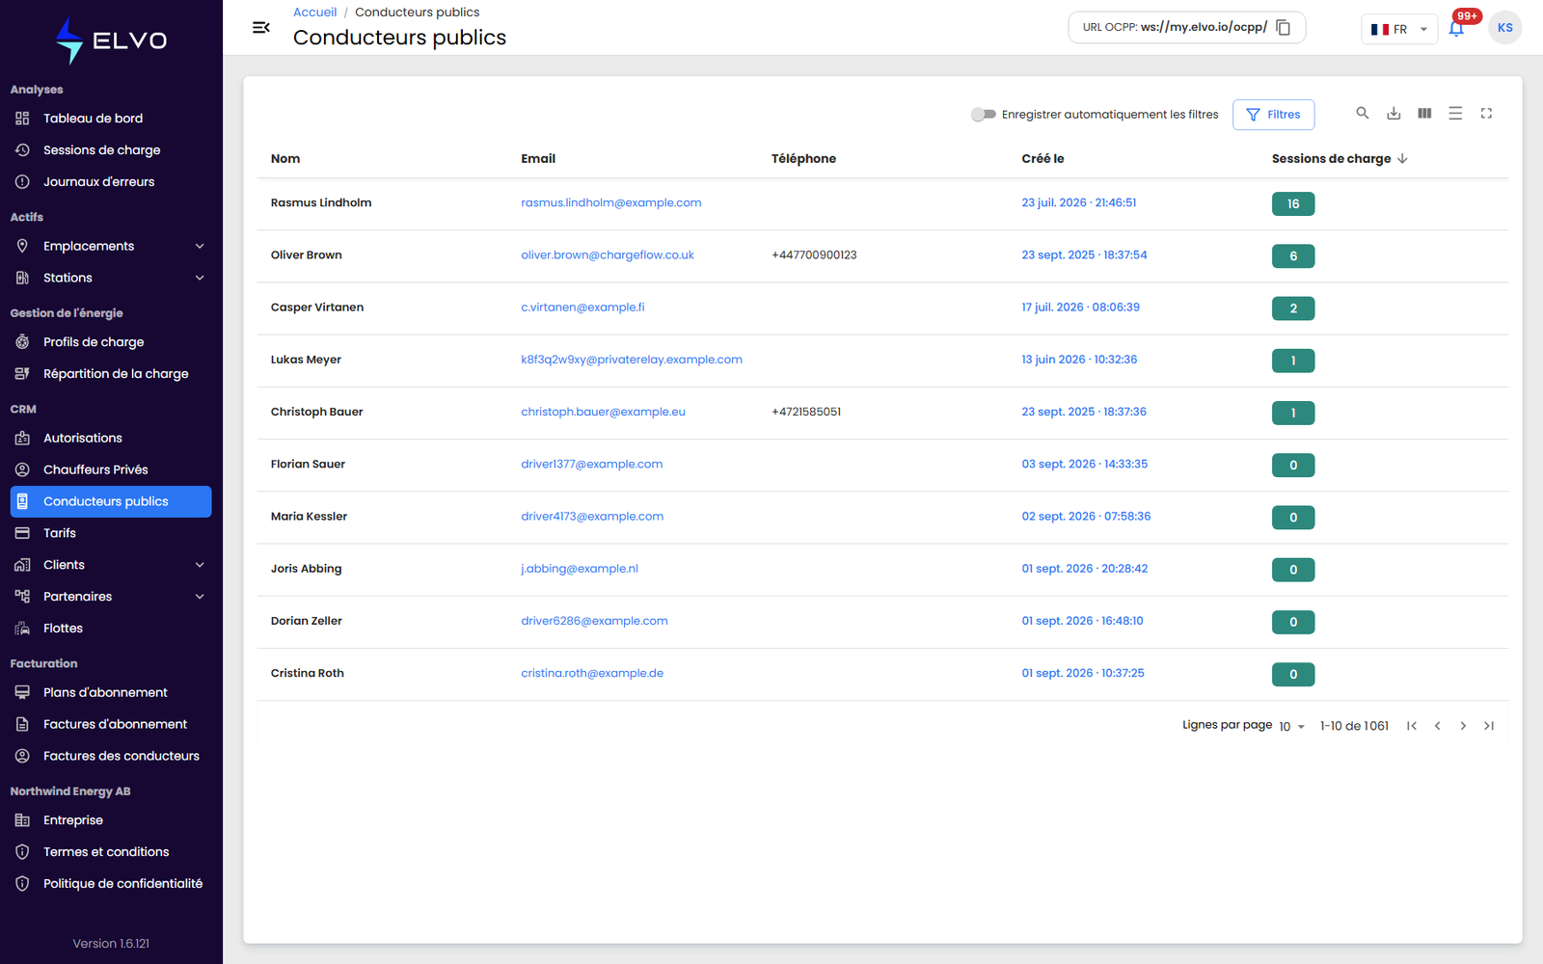This screenshot has width=1543, height=964.
Task: Toggle full screen table view
Action: point(1486,114)
